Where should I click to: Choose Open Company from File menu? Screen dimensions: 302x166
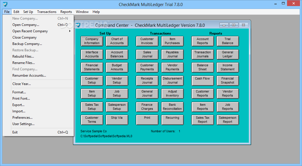click(x=38, y=25)
